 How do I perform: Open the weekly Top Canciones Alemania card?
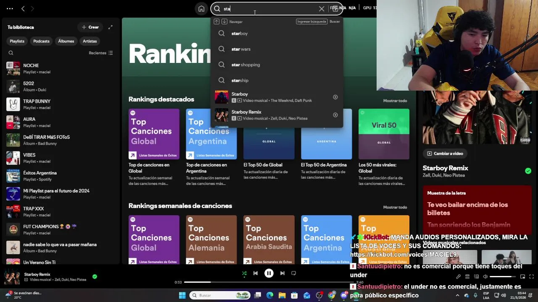pyautogui.click(x=211, y=239)
